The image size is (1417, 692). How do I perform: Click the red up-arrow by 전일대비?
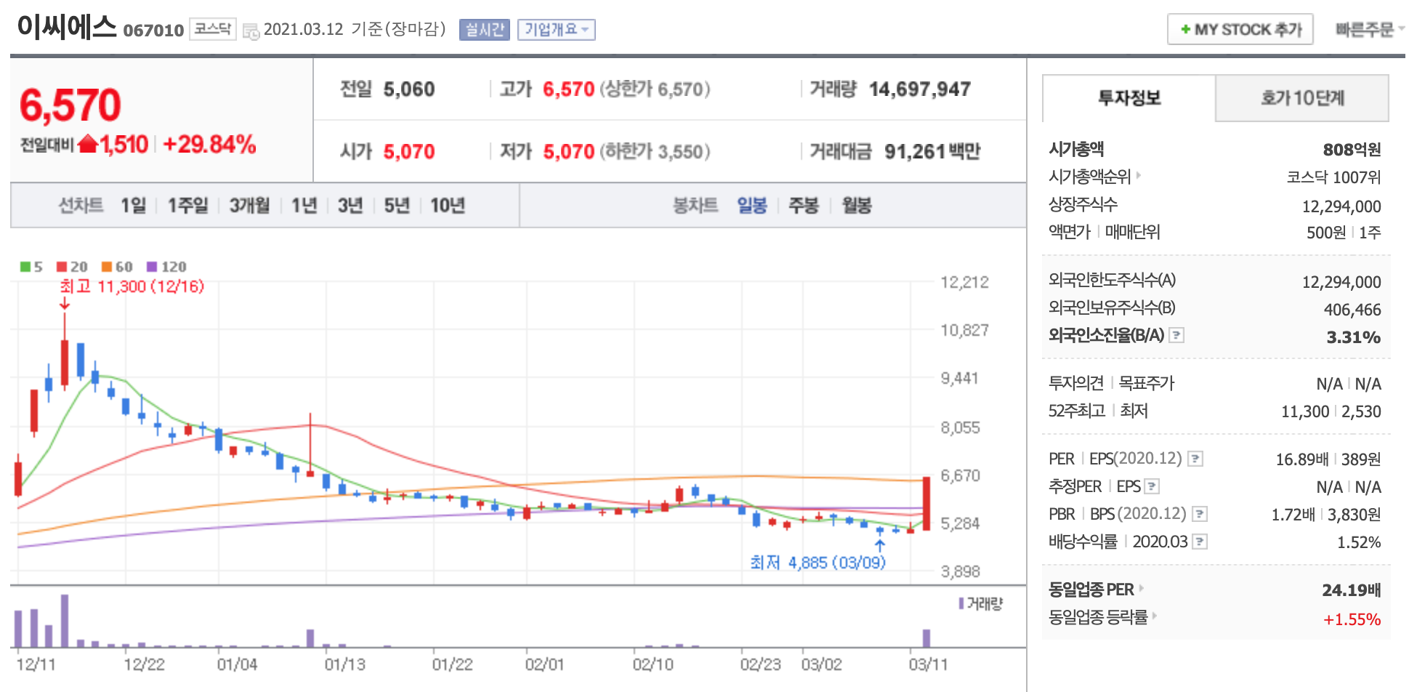(x=88, y=144)
